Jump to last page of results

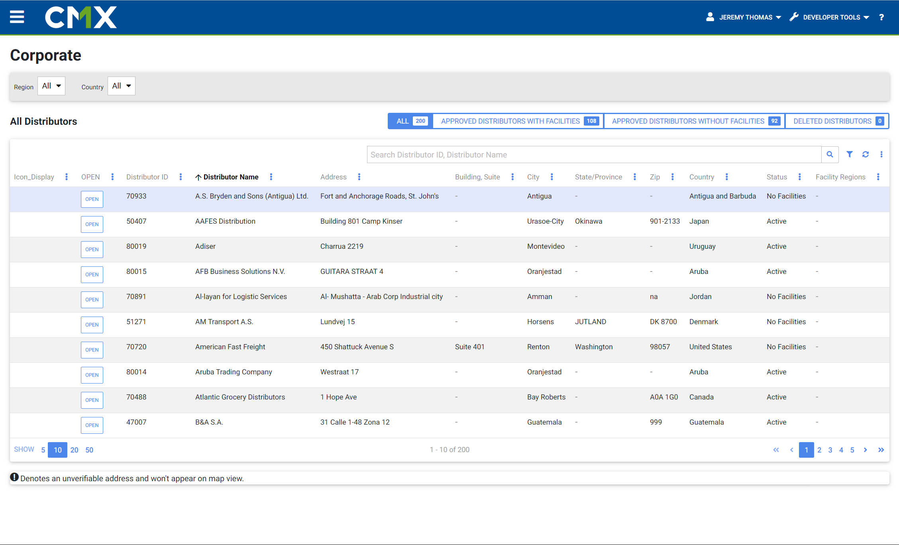[881, 450]
